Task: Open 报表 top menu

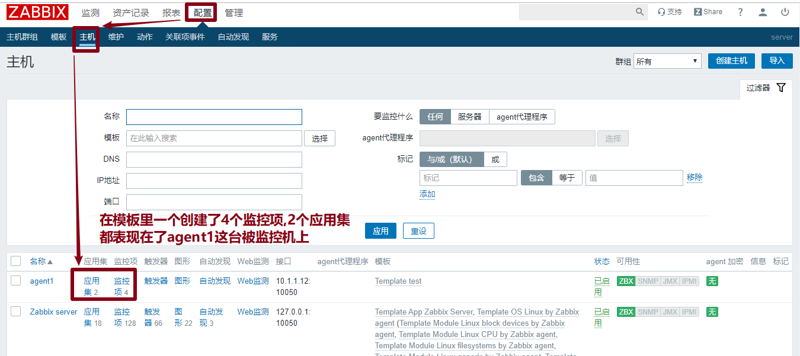Action: [171, 12]
